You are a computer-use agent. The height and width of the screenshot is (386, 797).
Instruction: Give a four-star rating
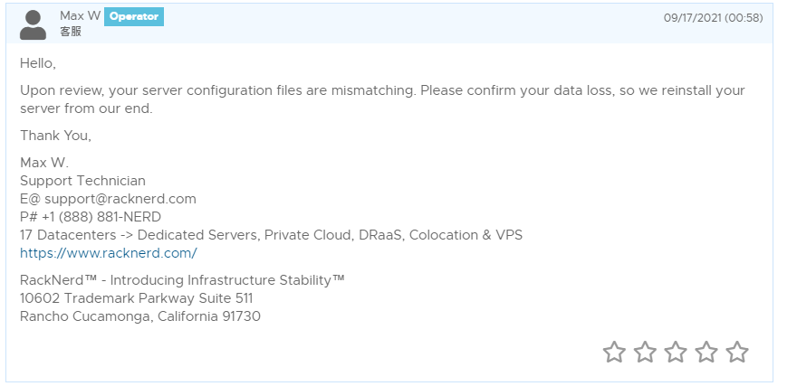[706, 352]
